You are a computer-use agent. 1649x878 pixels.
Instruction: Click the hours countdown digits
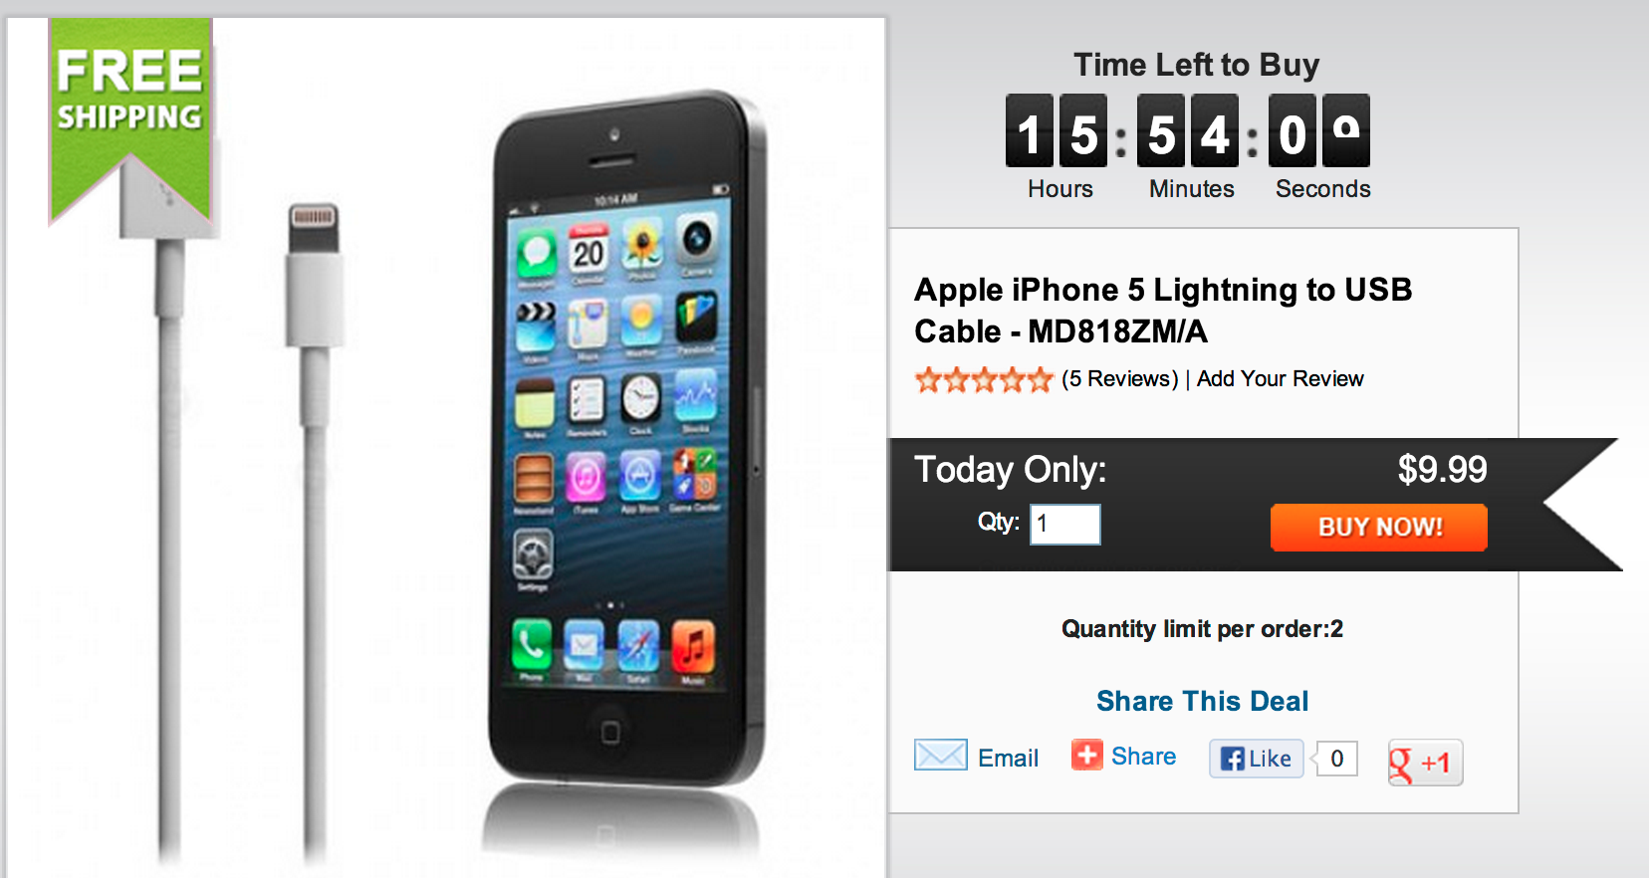pos(1057,131)
